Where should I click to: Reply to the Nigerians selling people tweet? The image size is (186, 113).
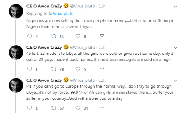point(29,36)
